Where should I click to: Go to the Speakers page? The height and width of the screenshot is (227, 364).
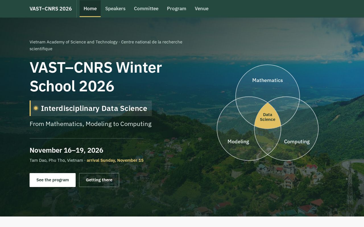(x=115, y=9)
